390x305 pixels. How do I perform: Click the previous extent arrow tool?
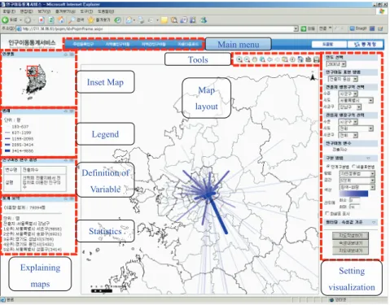pos(269,59)
